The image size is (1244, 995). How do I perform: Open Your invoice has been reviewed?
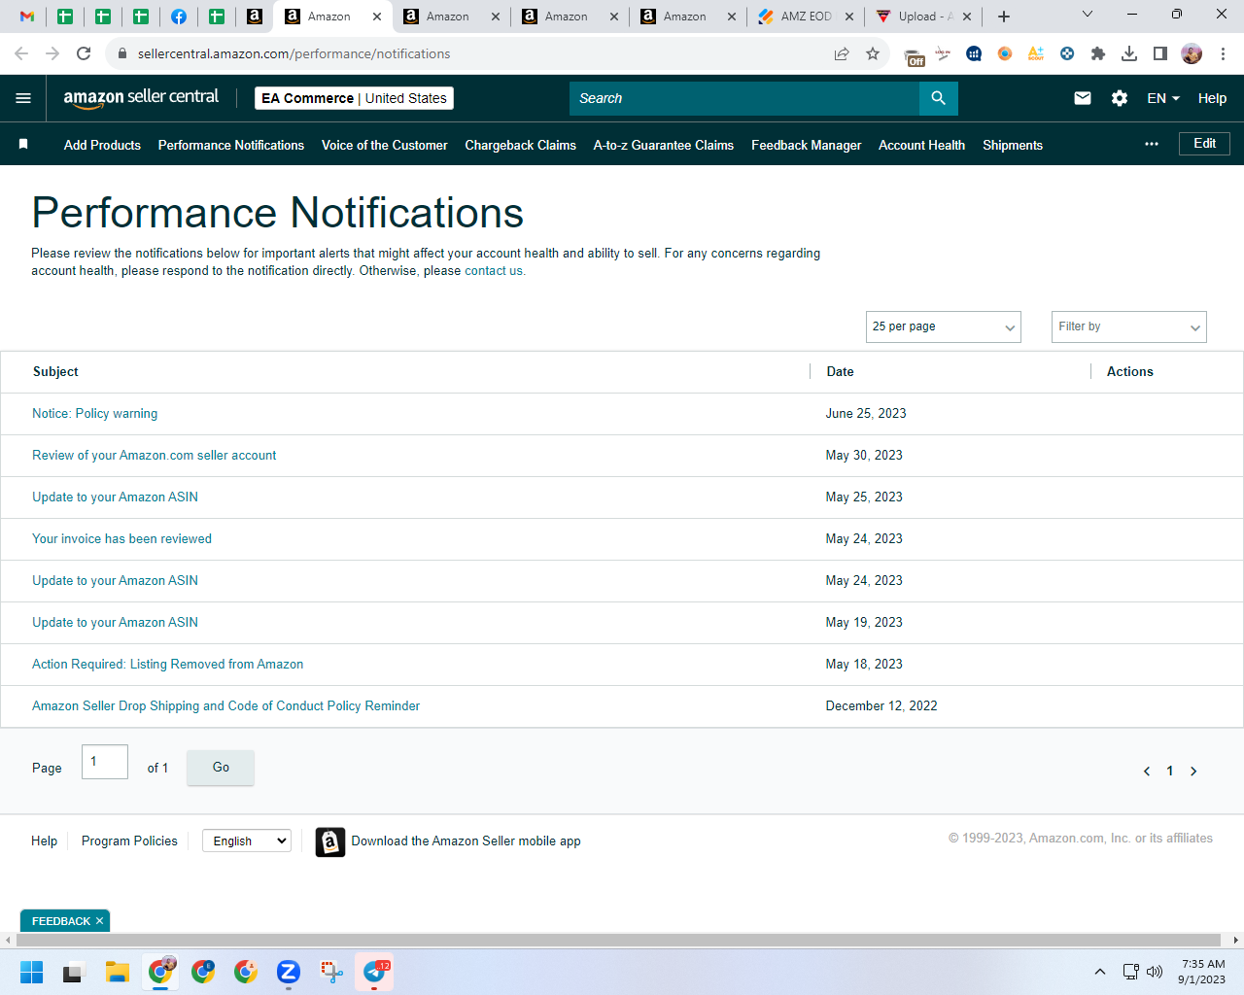coord(121,539)
